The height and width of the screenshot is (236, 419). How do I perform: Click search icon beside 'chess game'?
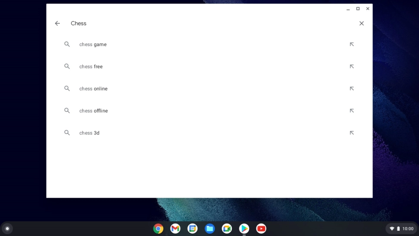point(67,44)
